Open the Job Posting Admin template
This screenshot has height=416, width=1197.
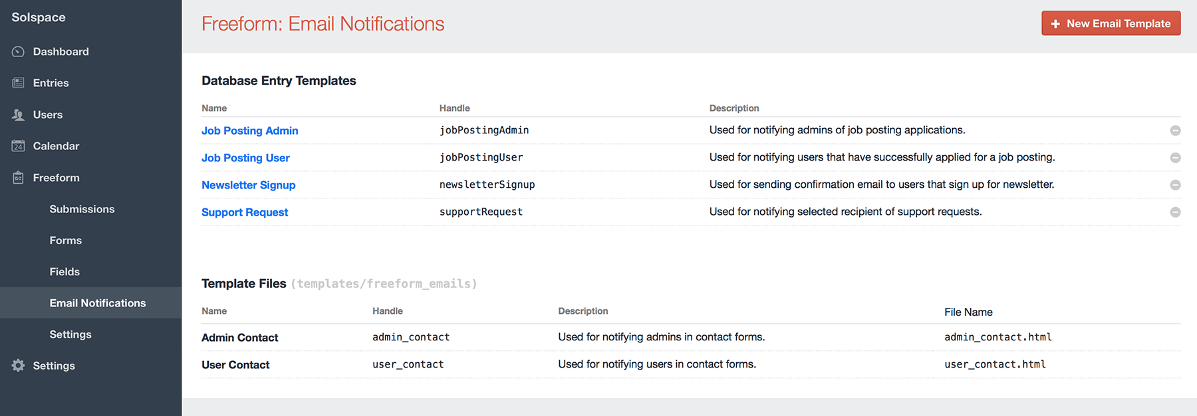(249, 131)
